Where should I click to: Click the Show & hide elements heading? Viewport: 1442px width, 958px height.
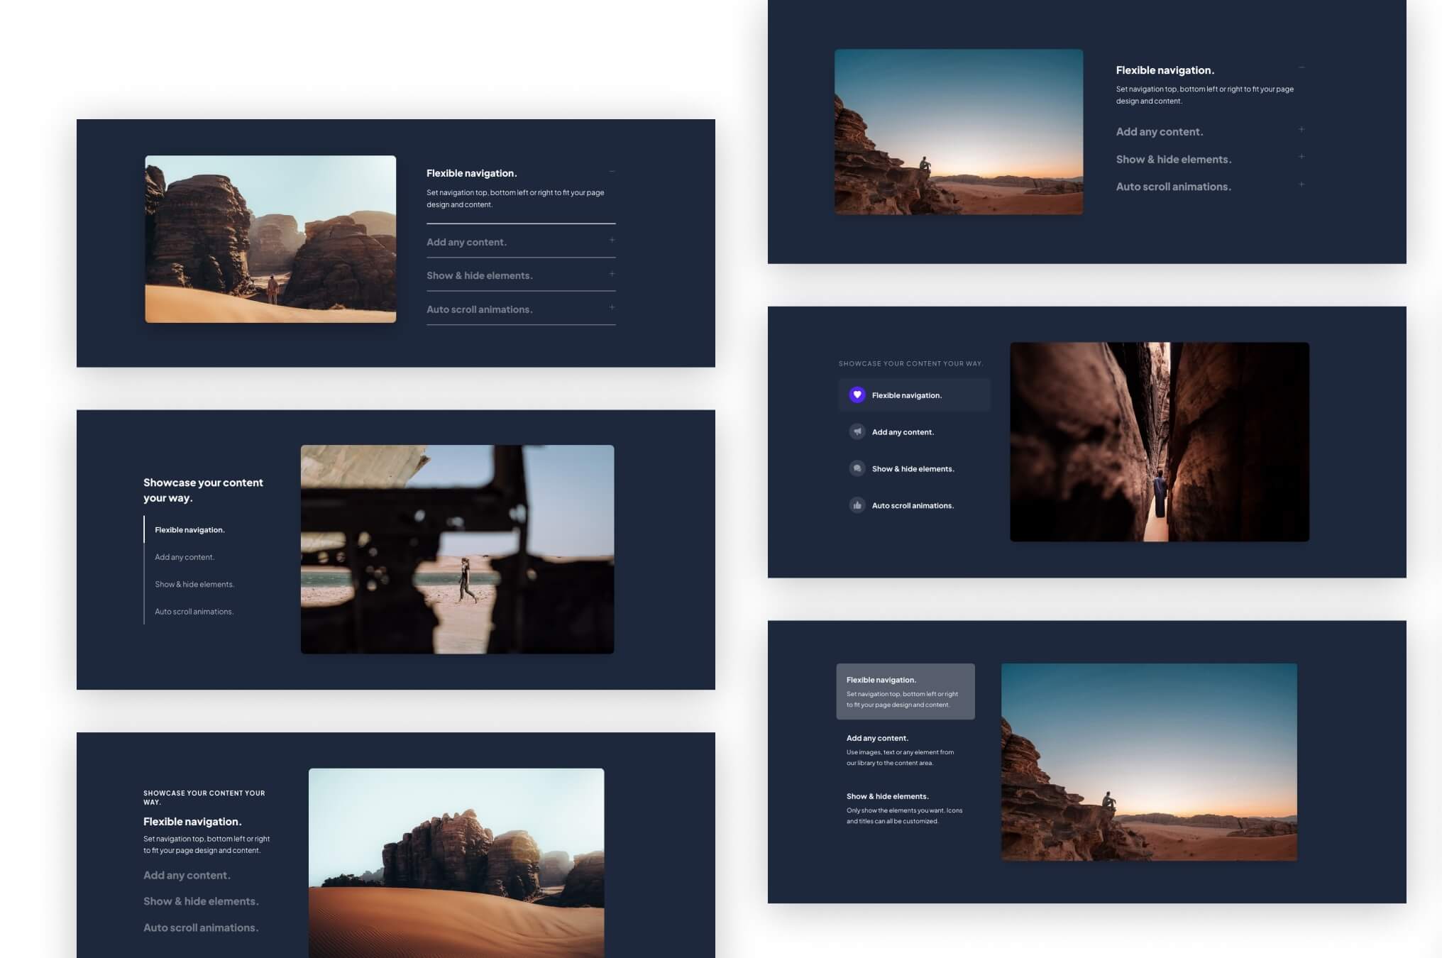point(887,796)
